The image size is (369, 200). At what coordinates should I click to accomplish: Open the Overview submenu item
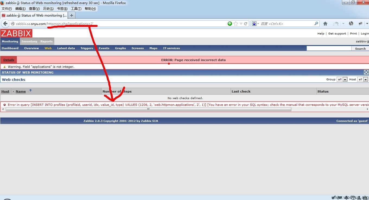point(31,48)
